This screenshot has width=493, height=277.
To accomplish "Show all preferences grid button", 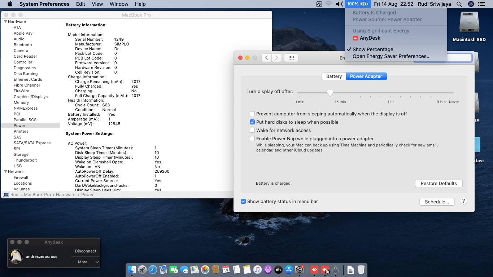I will 291,58.
